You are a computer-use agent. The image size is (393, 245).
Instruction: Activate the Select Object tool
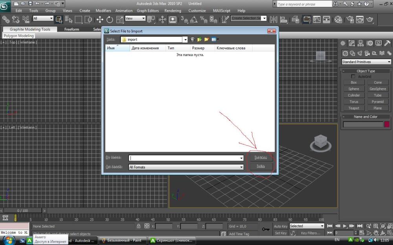[59, 19]
